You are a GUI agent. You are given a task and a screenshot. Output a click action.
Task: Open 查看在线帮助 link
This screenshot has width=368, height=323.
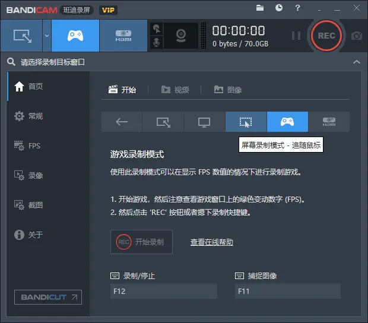[212, 242]
